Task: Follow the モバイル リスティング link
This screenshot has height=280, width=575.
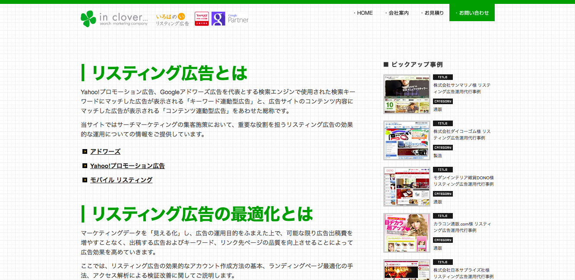Action: [121, 180]
